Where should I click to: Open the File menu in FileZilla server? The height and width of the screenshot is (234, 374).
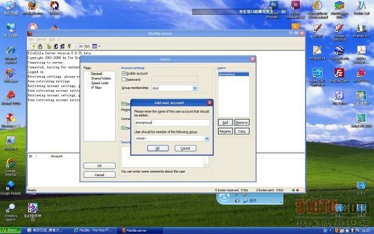point(31,39)
